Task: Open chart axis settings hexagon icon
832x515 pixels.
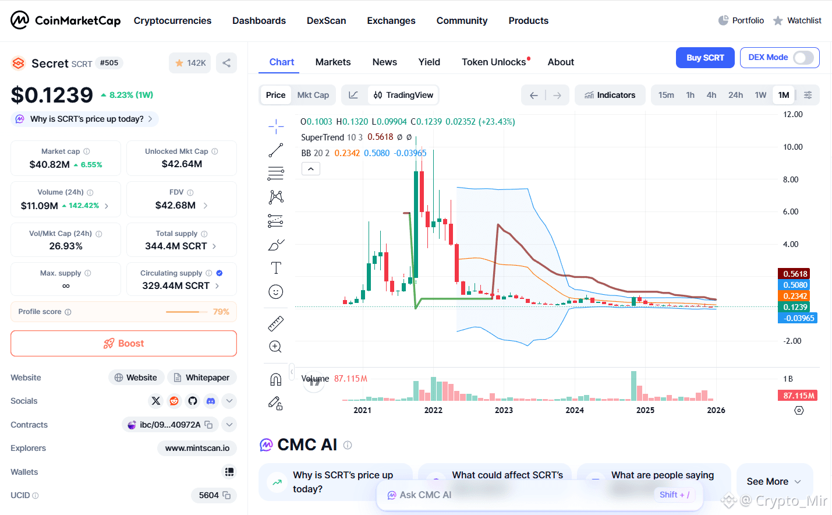Action: point(799,410)
